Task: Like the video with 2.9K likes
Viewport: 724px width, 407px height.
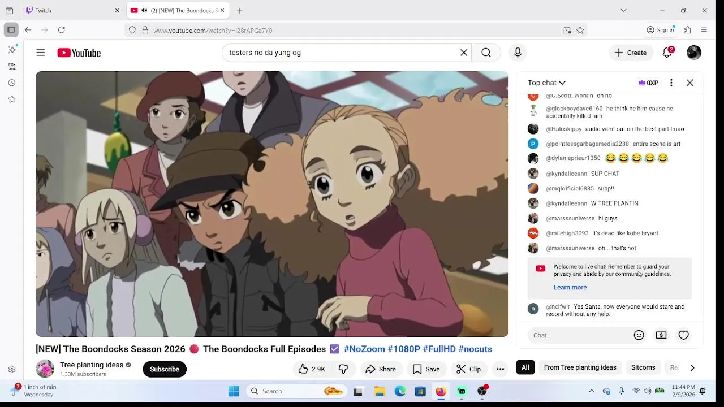Action: click(x=312, y=369)
